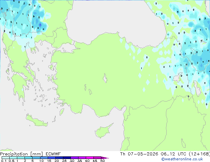This screenshot has height=162, width=210.
Task: Click the 25–30 mm navy legend swatch
Action: click(67, 158)
